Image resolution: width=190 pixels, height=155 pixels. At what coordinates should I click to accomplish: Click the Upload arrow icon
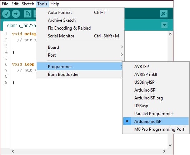(16, 14)
